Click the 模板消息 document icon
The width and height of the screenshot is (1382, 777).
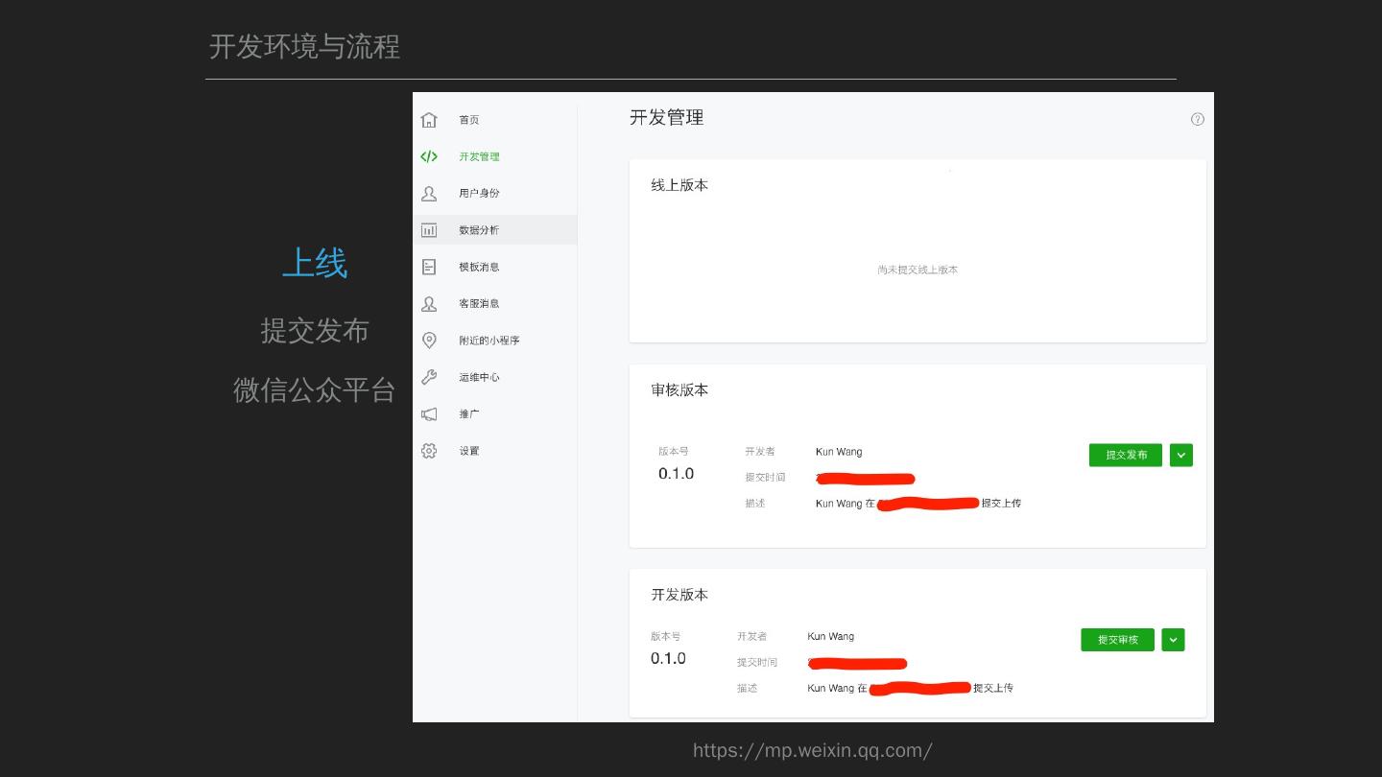tap(429, 267)
